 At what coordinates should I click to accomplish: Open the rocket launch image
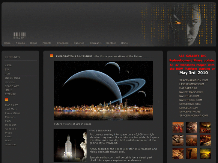pos(70,146)
